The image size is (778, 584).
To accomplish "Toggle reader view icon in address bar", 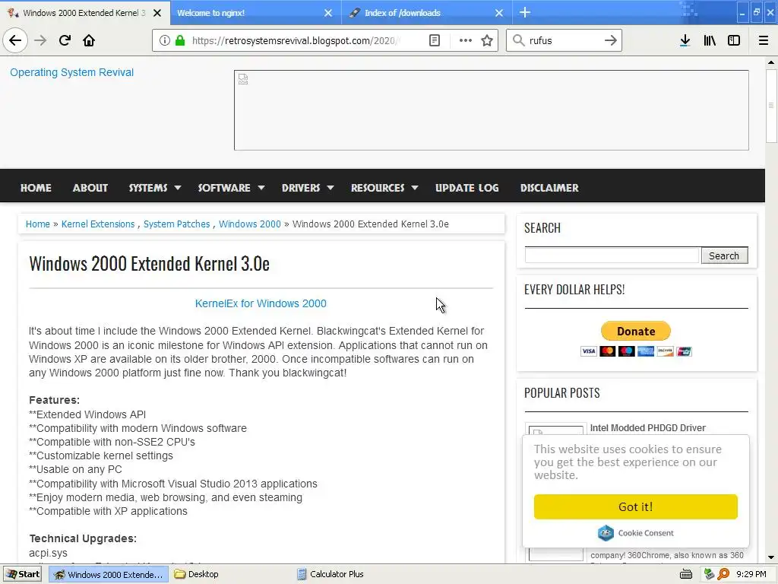I will [x=435, y=40].
